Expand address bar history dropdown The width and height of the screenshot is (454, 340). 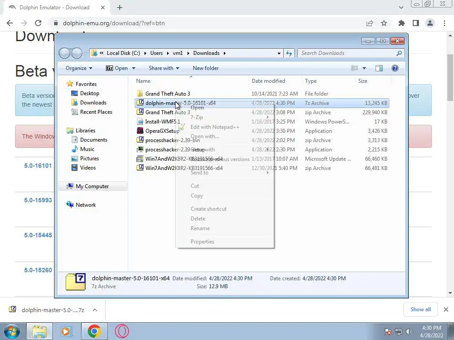coord(279,54)
